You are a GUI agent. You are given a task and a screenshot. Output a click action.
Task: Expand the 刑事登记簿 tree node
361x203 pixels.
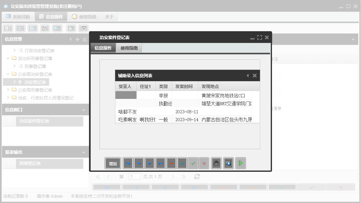click(x=14, y=66)
